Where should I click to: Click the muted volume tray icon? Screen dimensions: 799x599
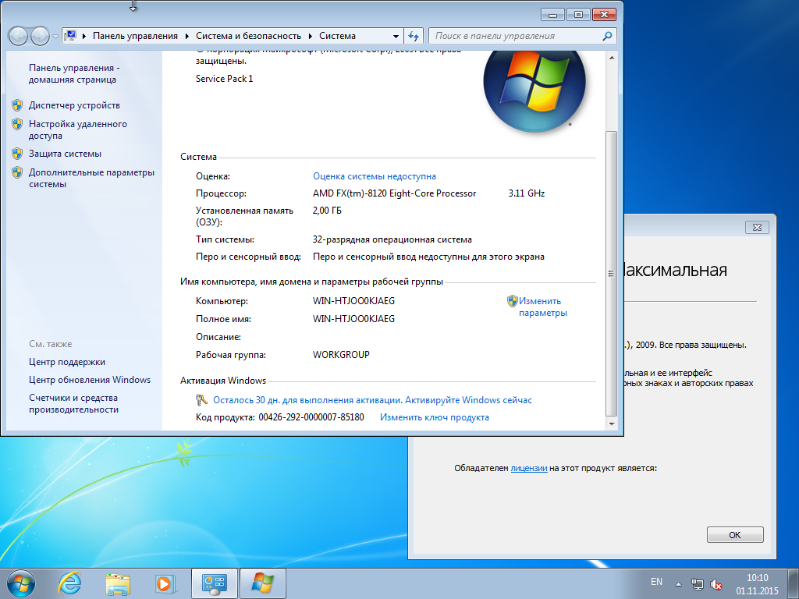[716, 584]
